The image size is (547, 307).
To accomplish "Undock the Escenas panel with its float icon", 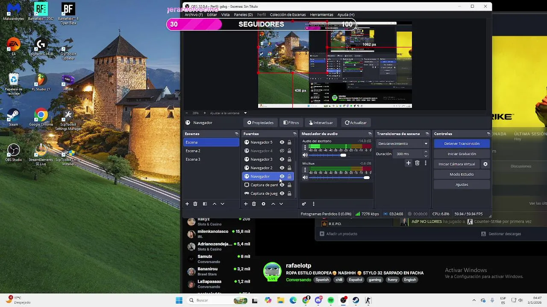I will tap(236, 134).
